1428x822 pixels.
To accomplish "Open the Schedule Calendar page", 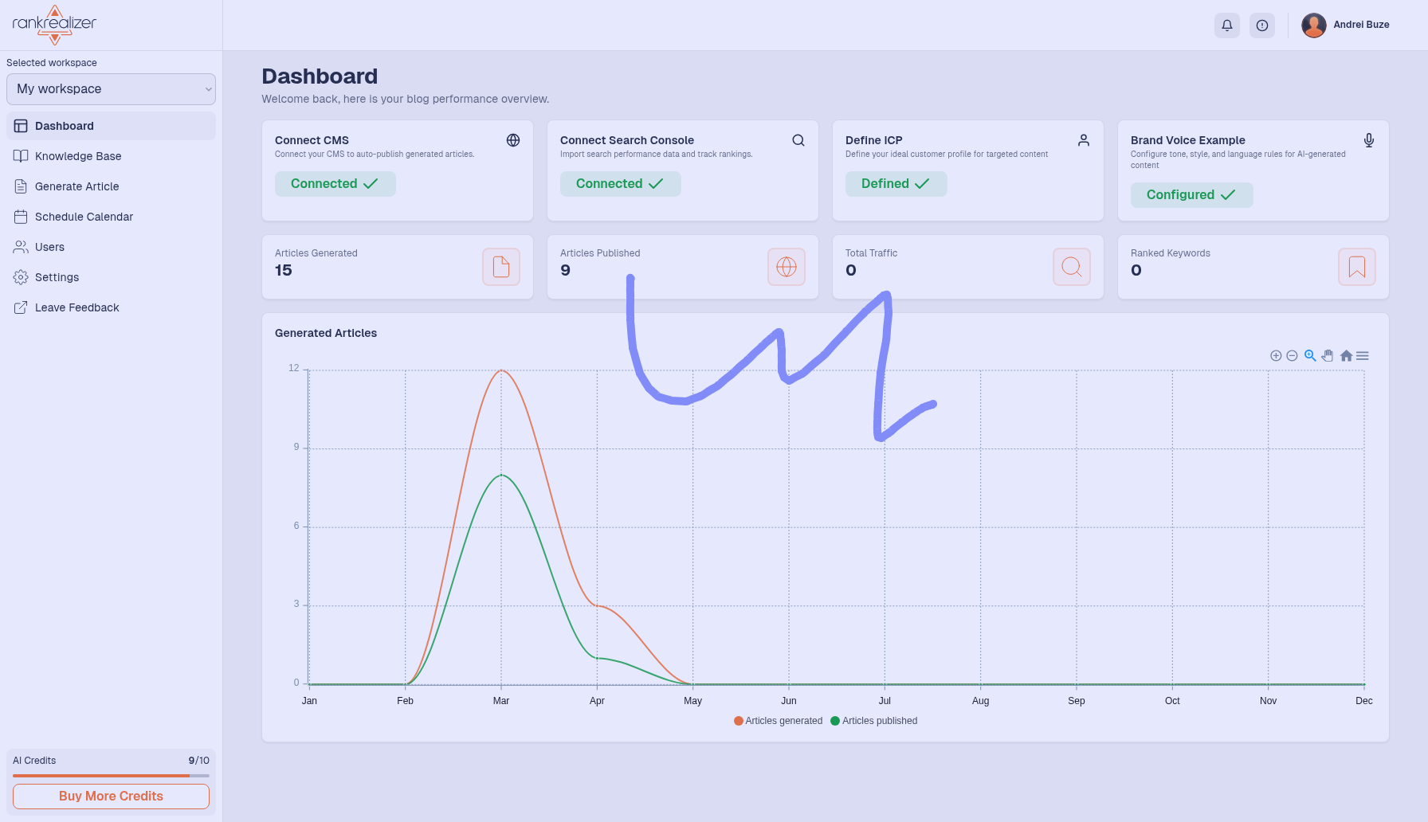I will point(84,217).
